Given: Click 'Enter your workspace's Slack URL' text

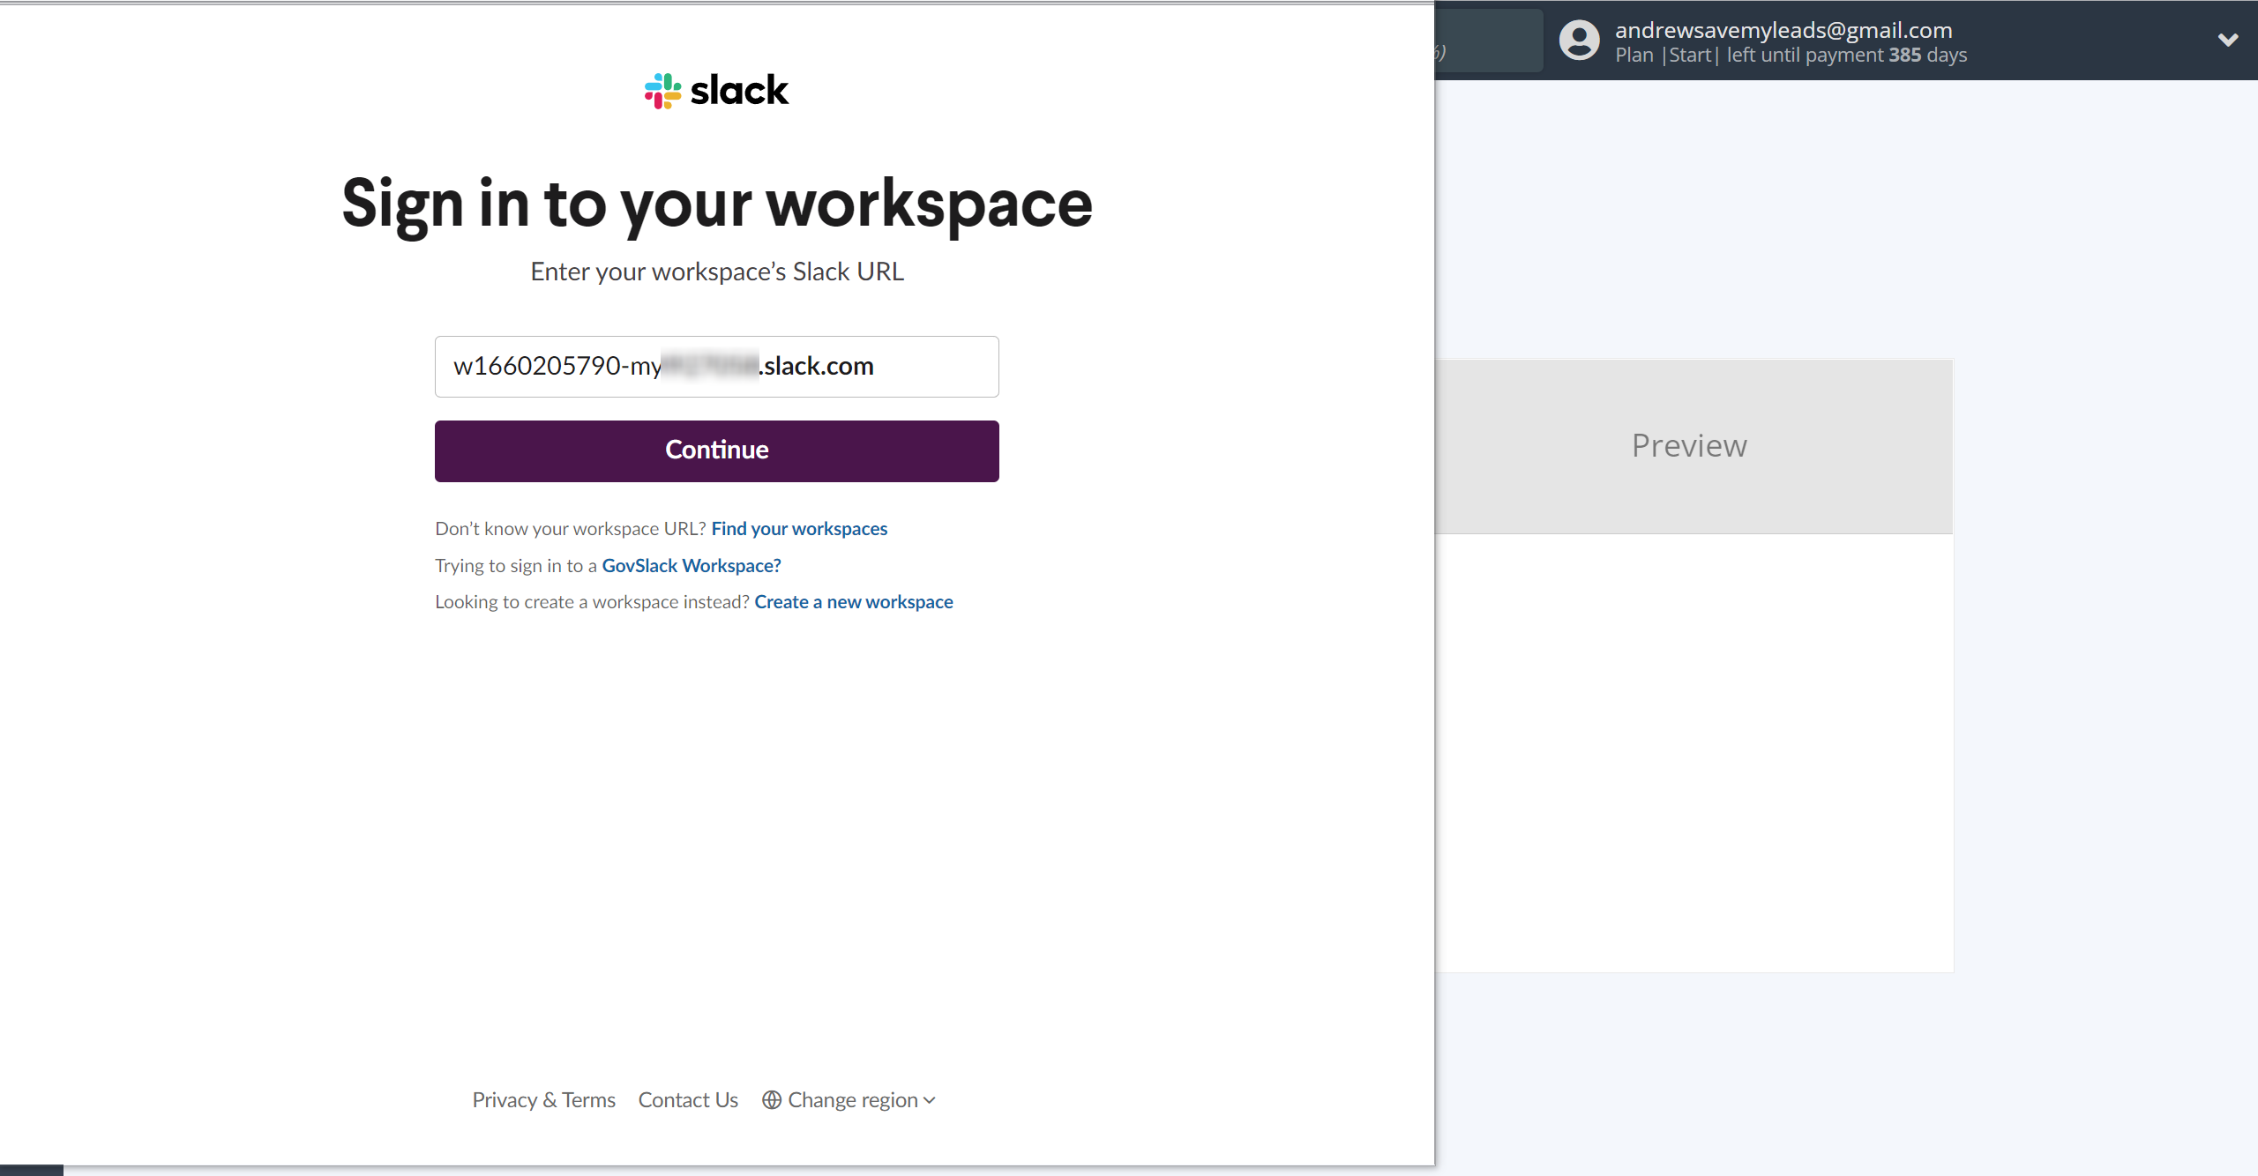Looking at the screenshot, I should coord(717,272).
